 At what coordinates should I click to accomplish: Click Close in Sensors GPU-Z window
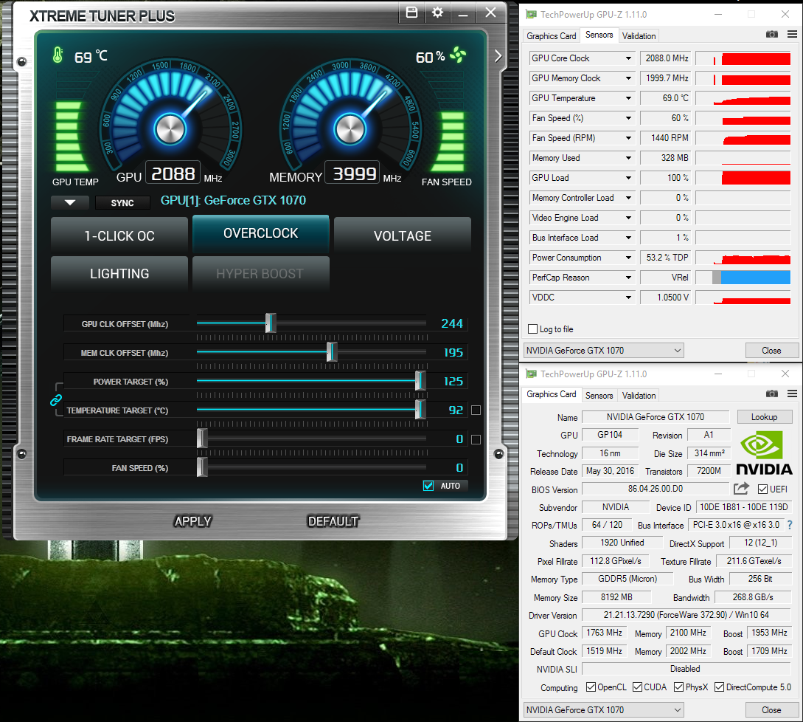click(771, 351)
